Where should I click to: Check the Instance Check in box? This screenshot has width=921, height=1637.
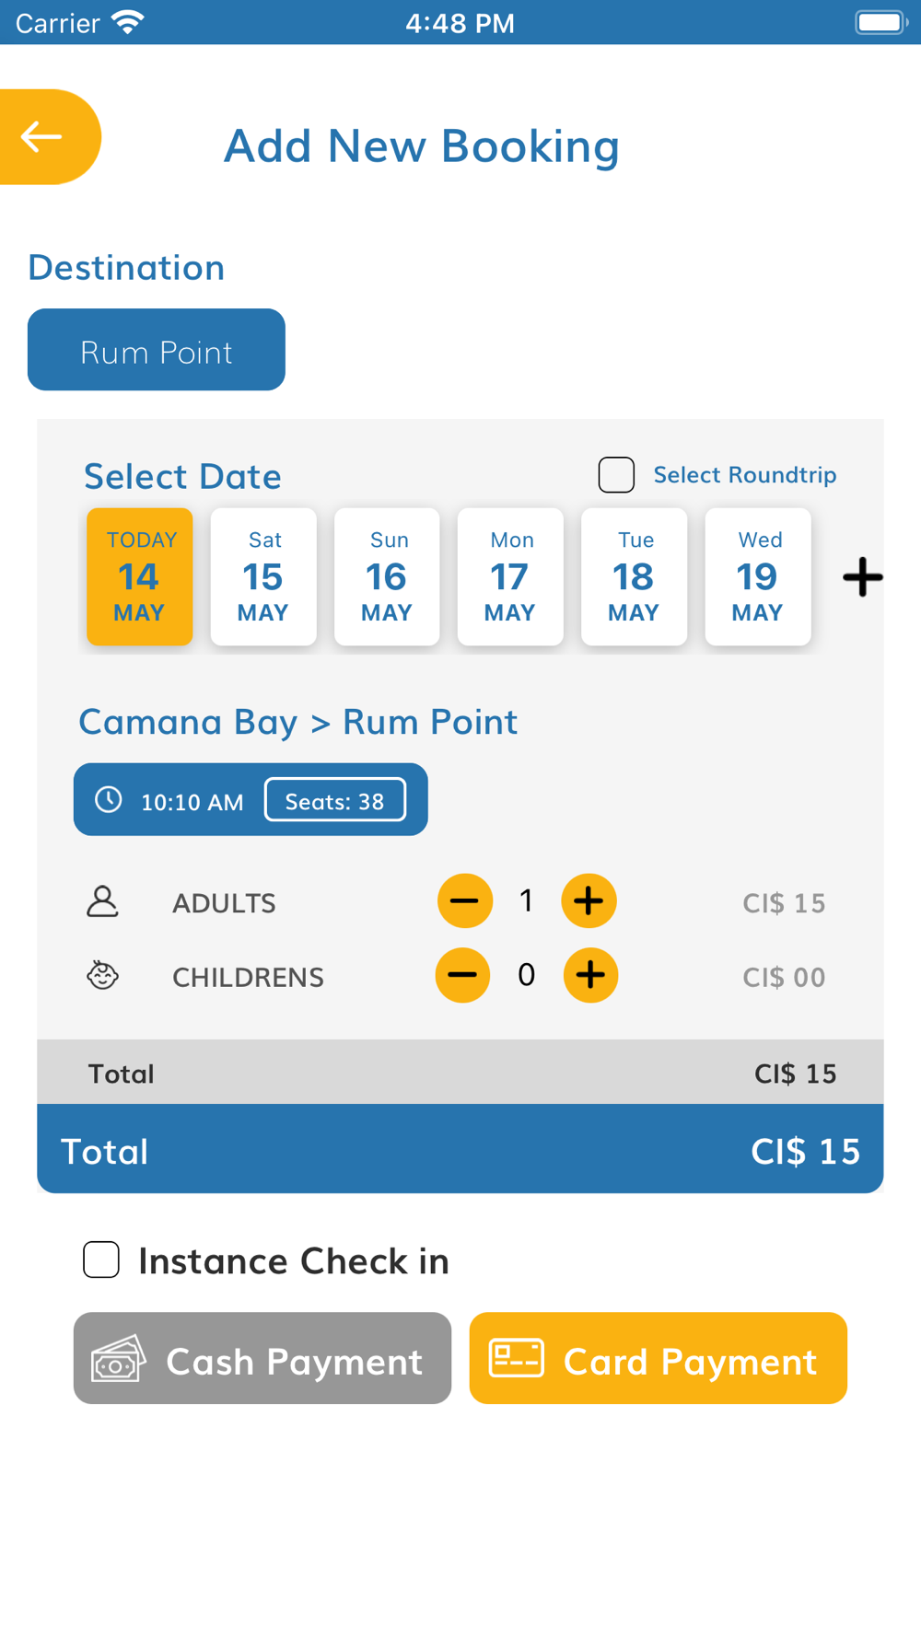(101, 1260)
